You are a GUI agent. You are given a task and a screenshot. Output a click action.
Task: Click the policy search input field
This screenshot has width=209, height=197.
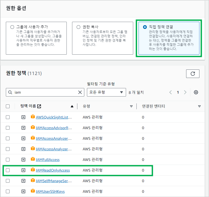(45, 92)
